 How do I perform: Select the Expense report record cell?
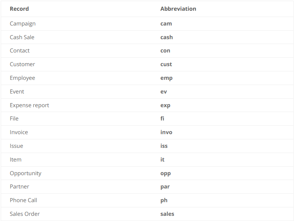pyautogui.click(x=29, y=105)
